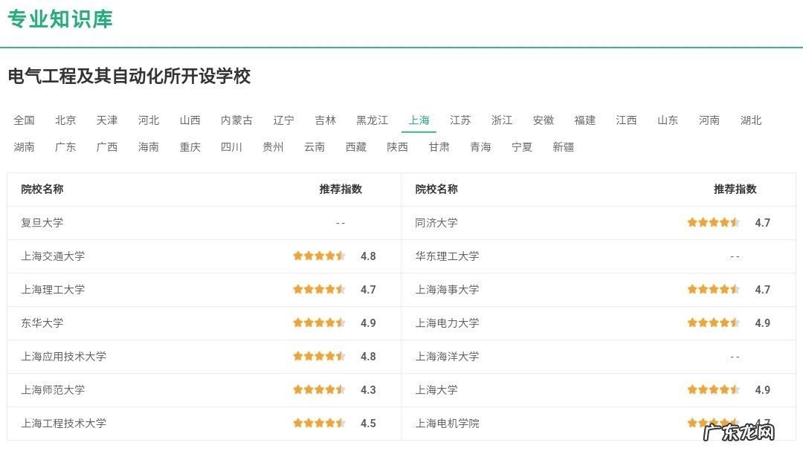Image resolution: width=803 pixels, height=454 pixels.
Task: Click the star rating of 上海电力大学
Action: point(713,322)
